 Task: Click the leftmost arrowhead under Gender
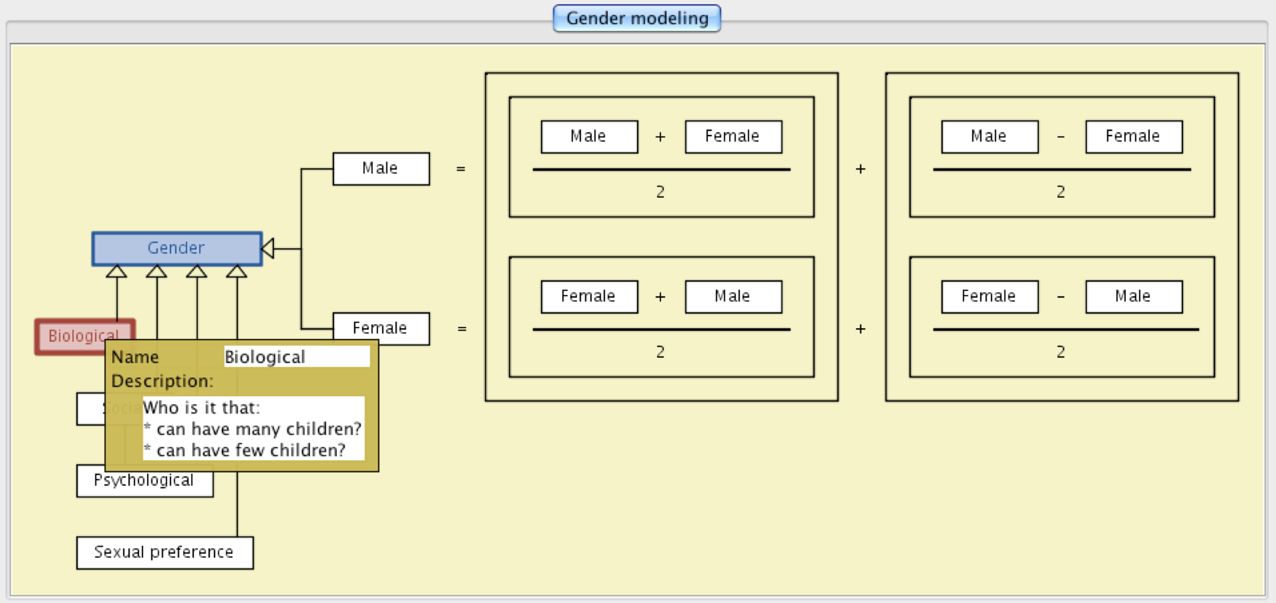pos(117,272)
